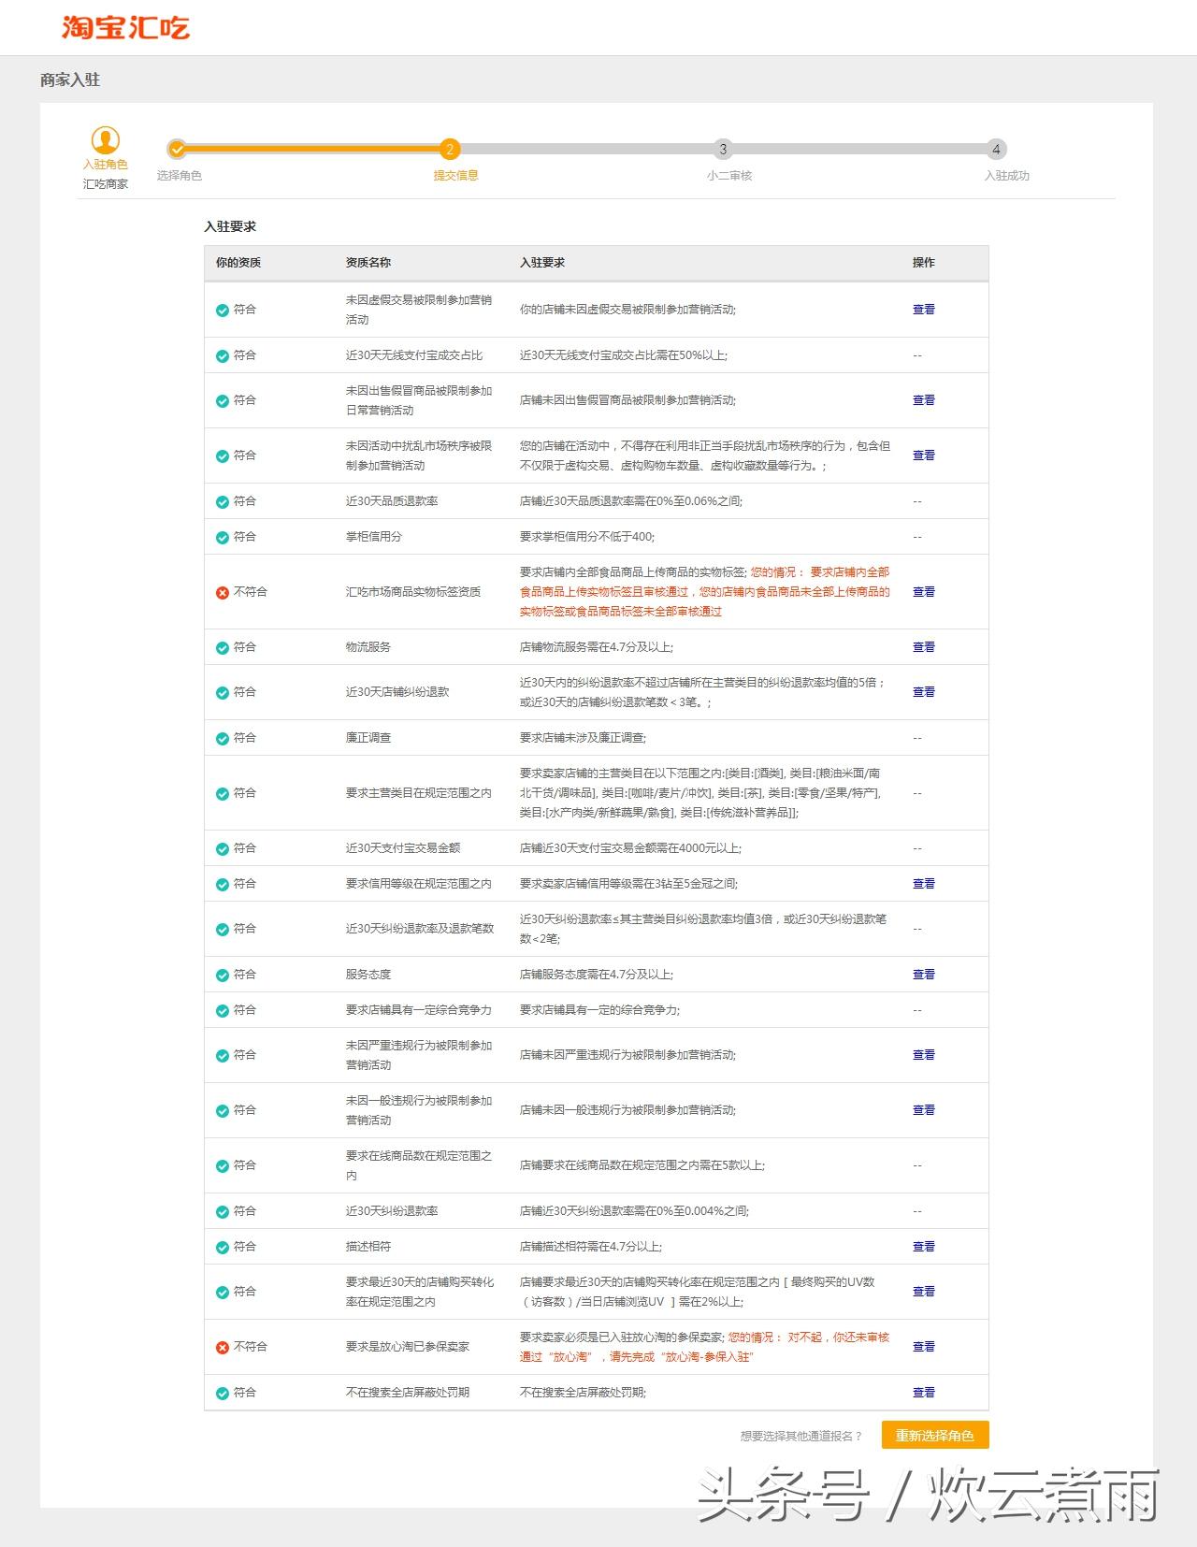This screenshot has width=1197, height=1547.
Task: Open 查看 link for 店铺购买转化率 row
Action: [x=923, y=1292]
